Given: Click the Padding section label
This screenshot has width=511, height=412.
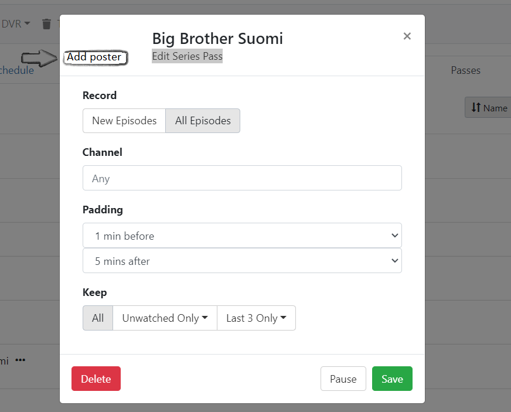Looking at the screenshot, I should click(103, 210).
